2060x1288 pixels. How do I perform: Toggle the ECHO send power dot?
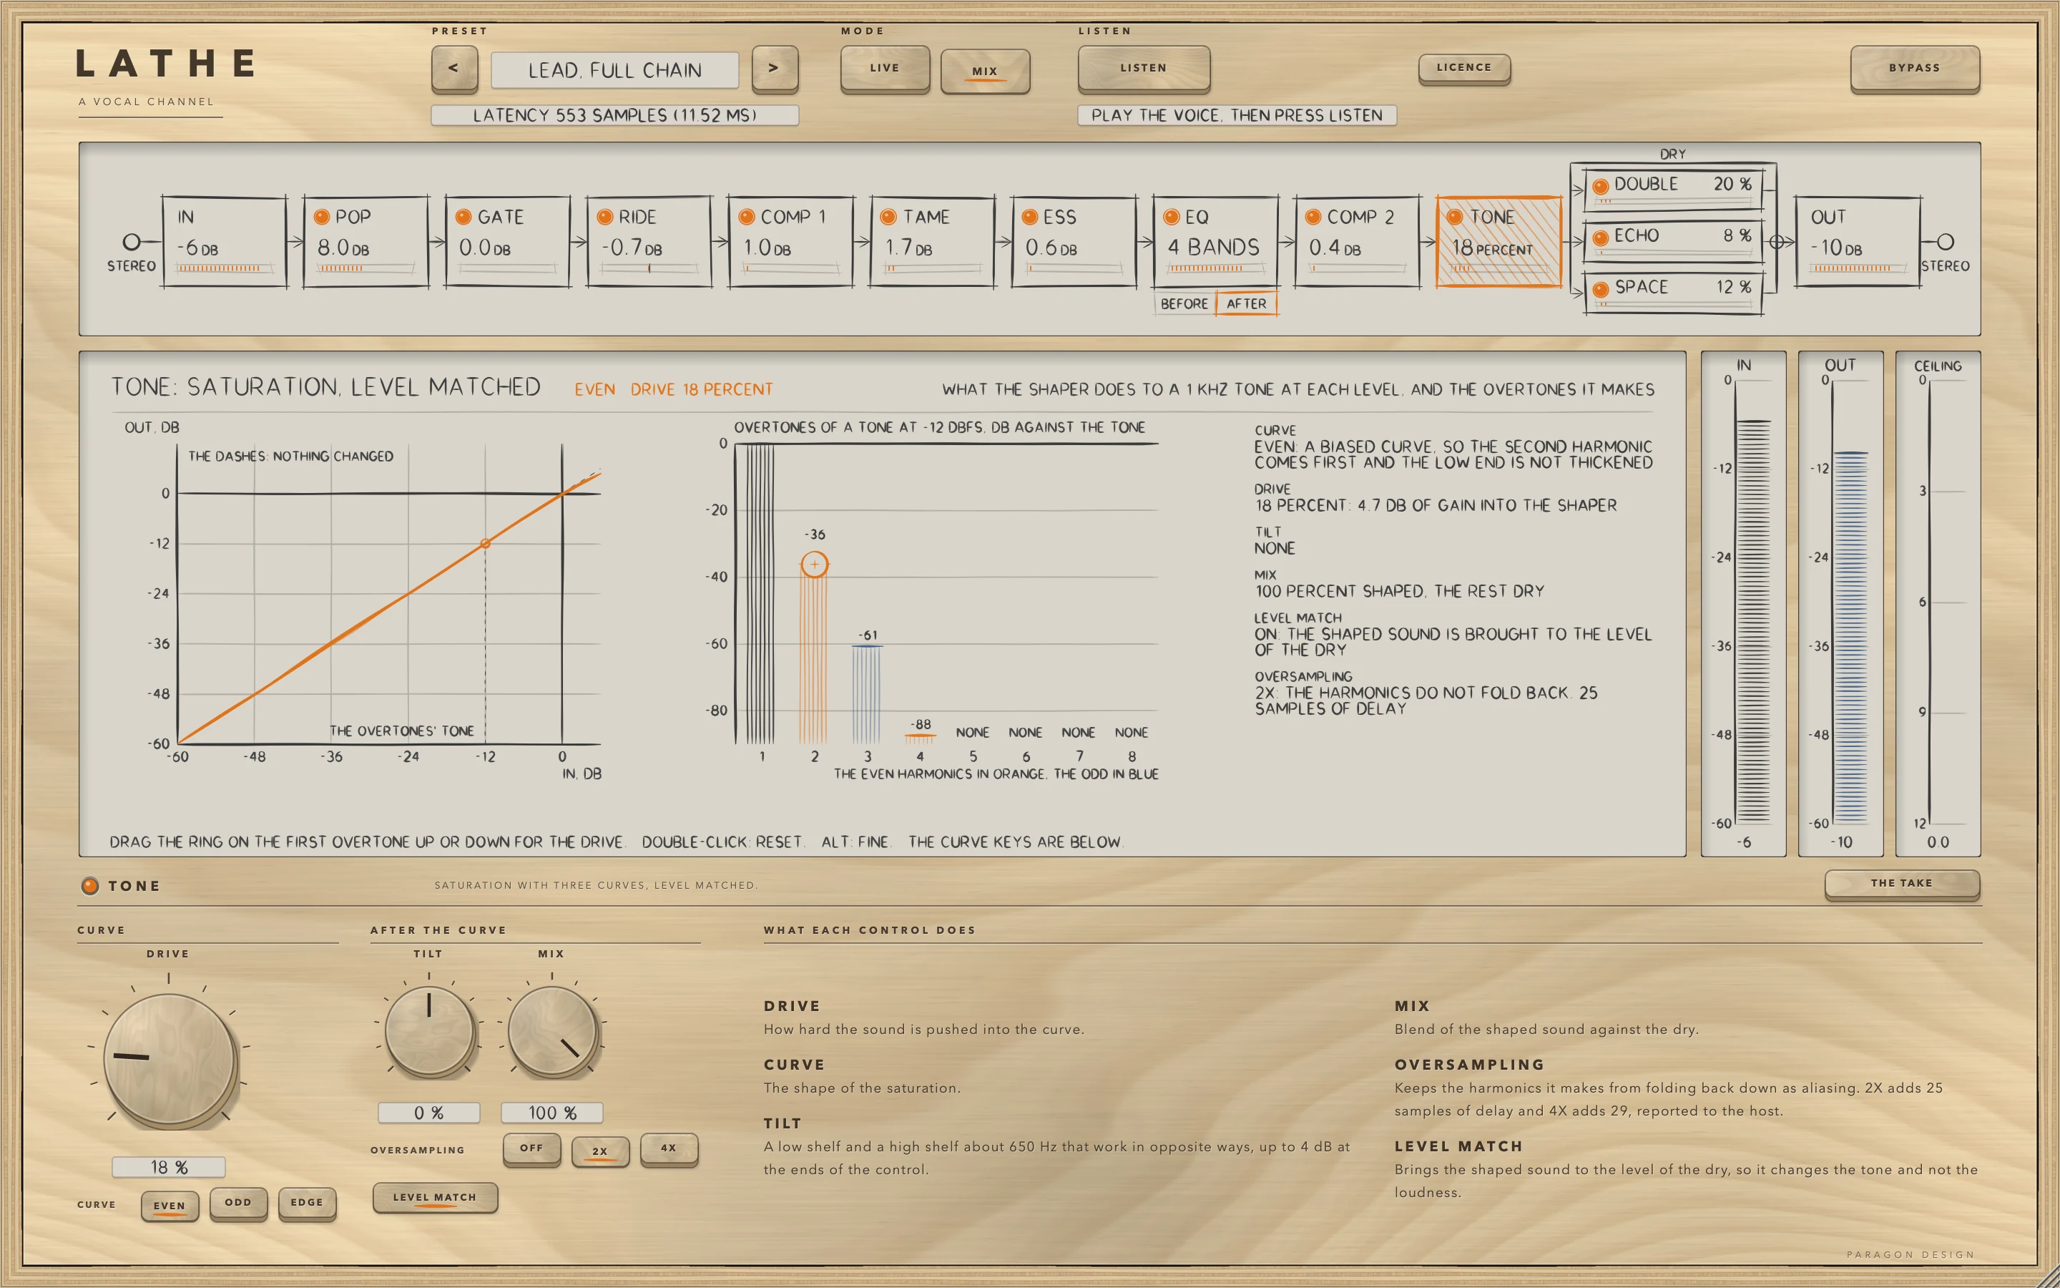coord(1600,238)
